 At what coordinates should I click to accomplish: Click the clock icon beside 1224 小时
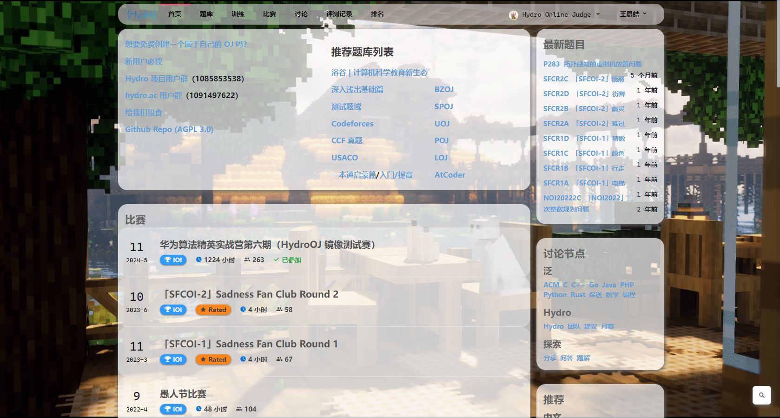[198, 259]
